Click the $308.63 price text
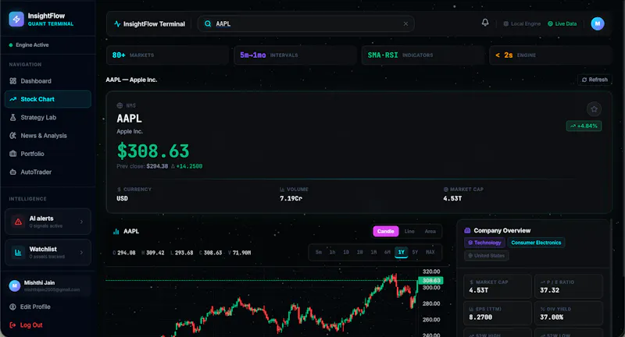The height and width of the screenshot is (337, 625). pos(153,151)
